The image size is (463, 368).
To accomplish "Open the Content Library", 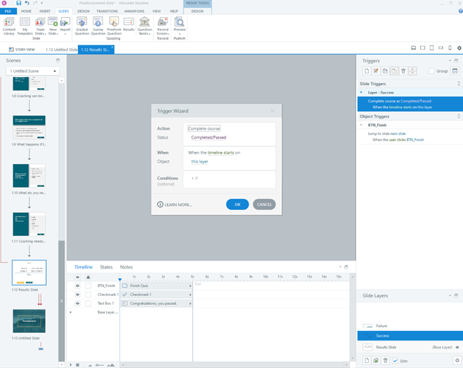I will click(9, 26).
